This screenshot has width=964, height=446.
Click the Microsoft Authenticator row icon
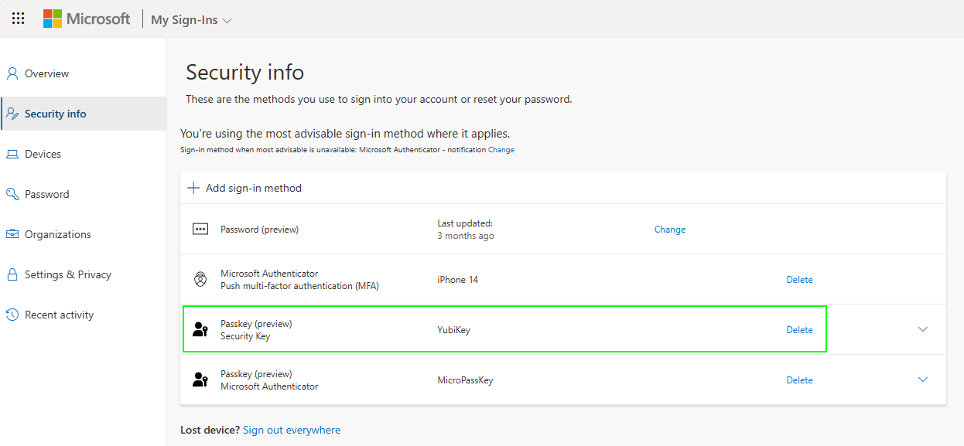click(200, 279)
